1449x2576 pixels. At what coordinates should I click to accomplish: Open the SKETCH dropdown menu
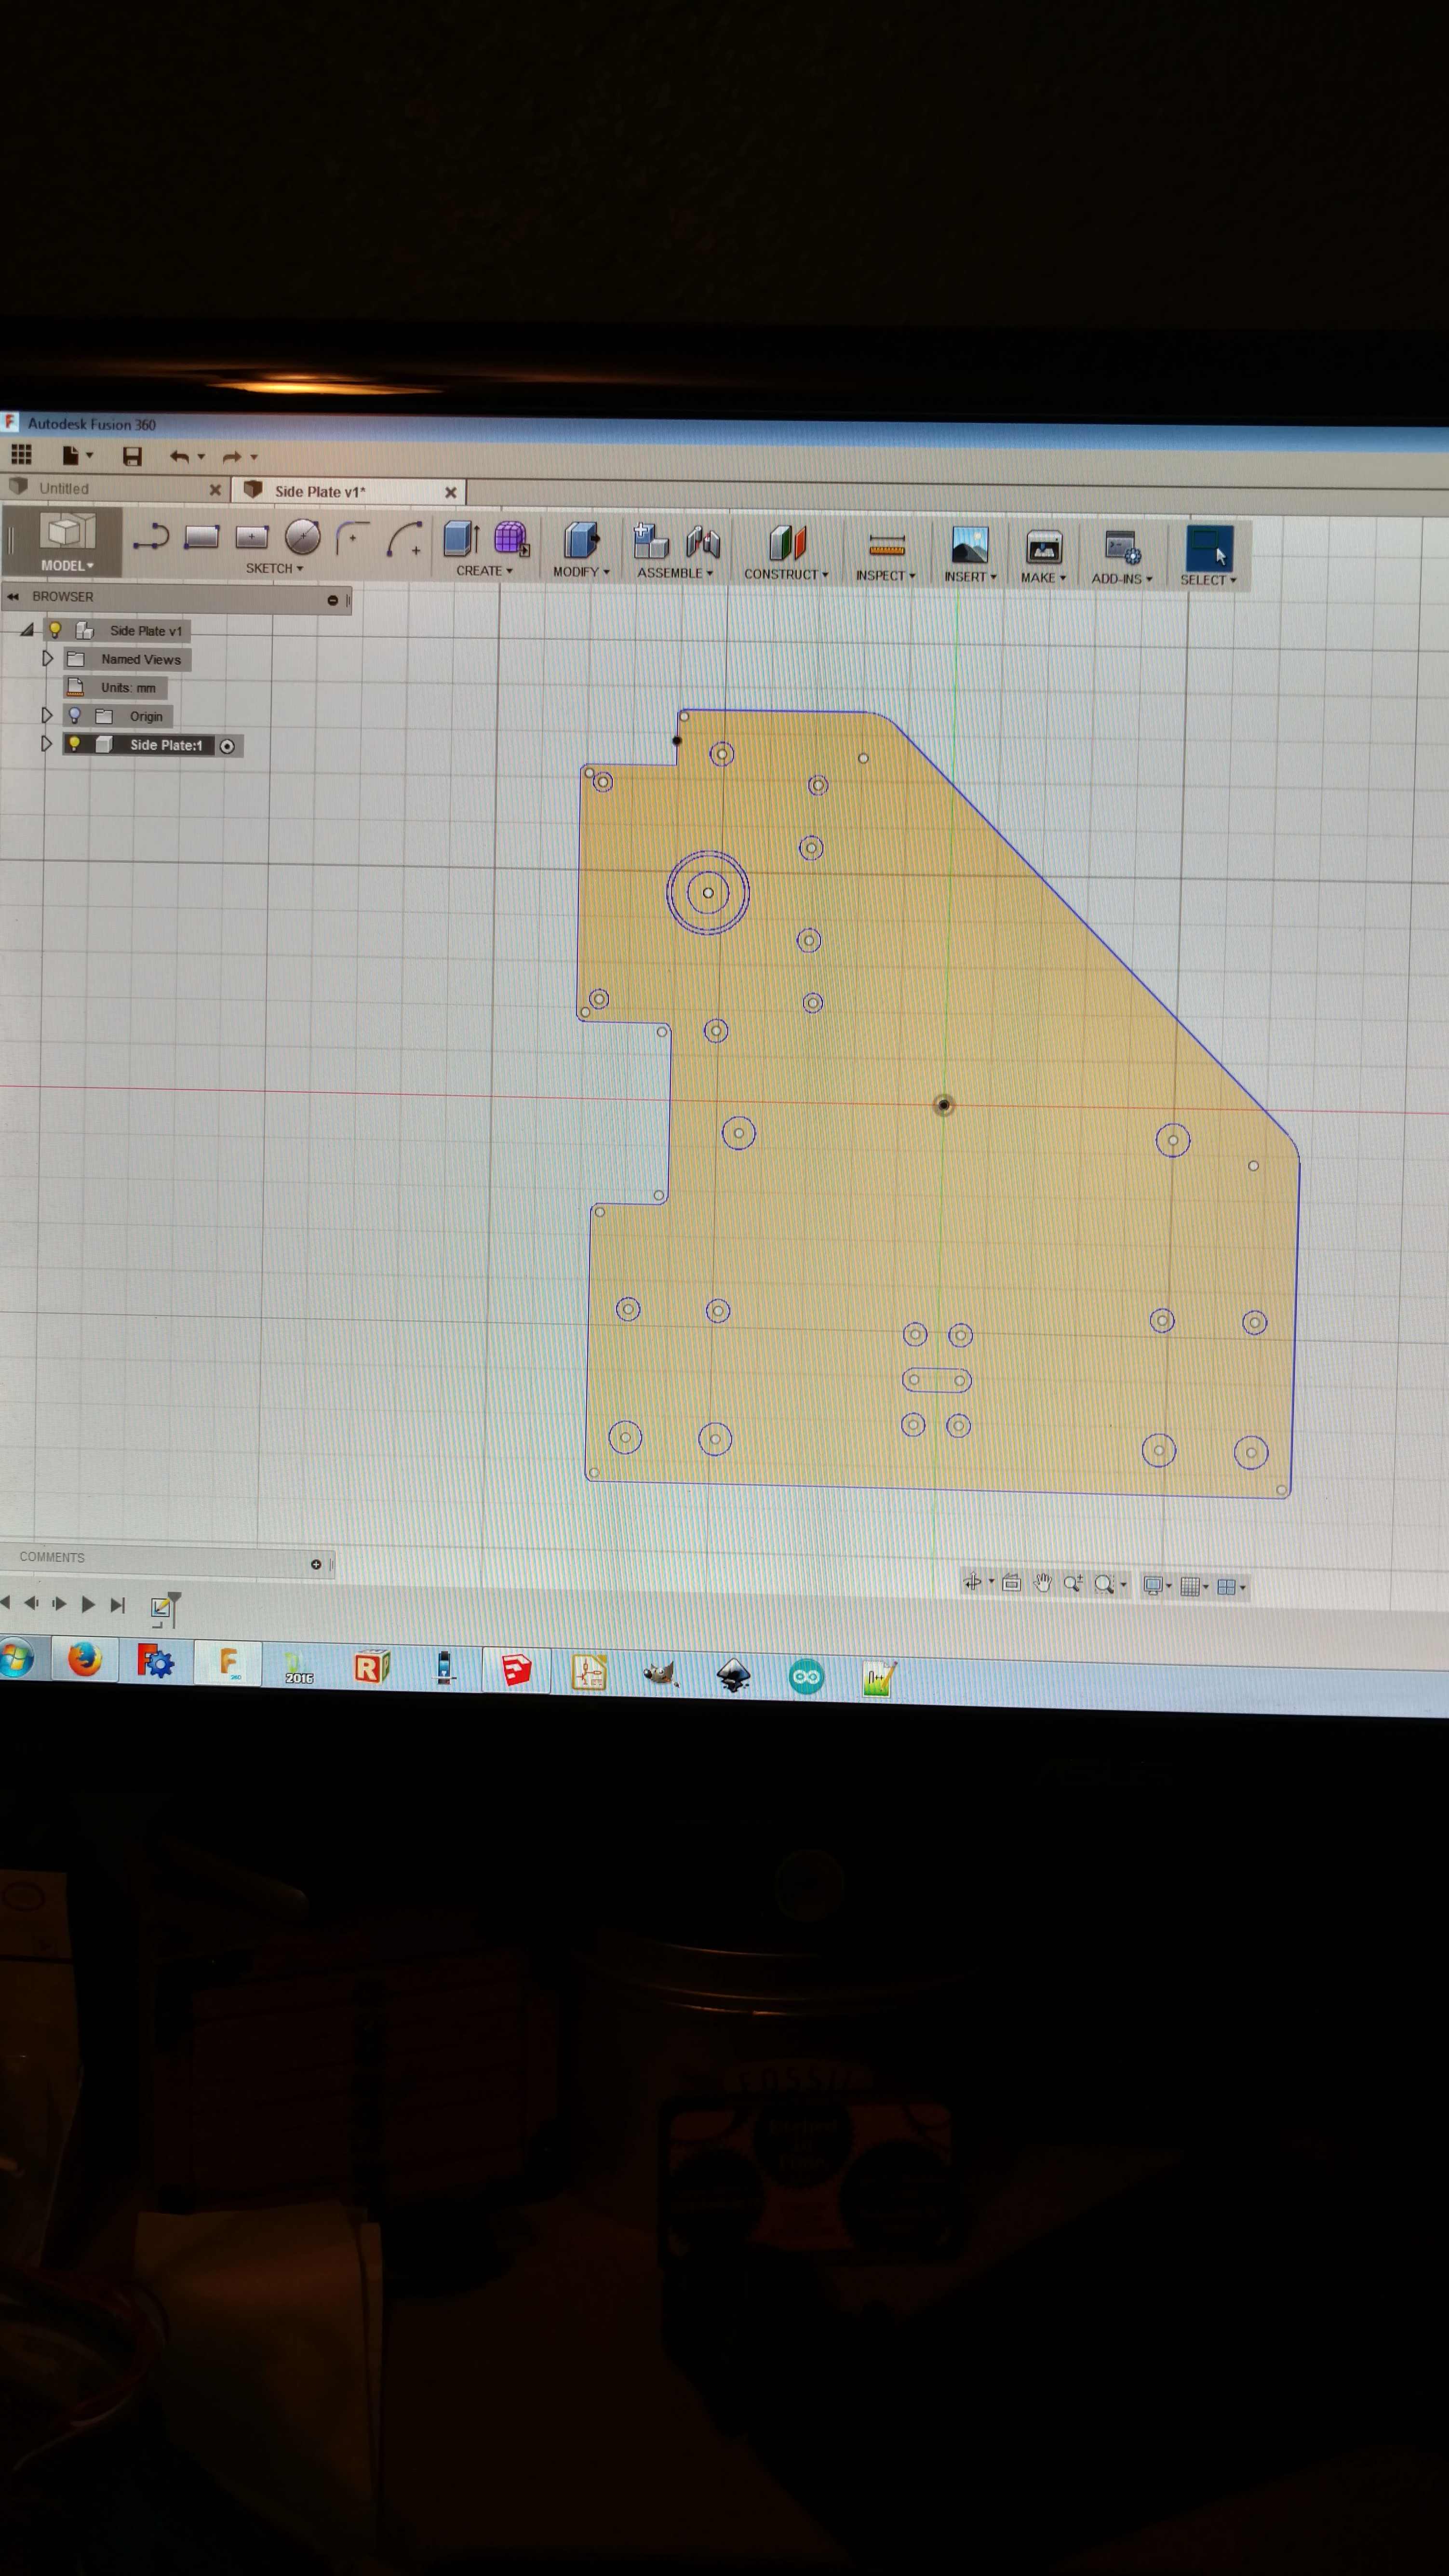point(274,568)
